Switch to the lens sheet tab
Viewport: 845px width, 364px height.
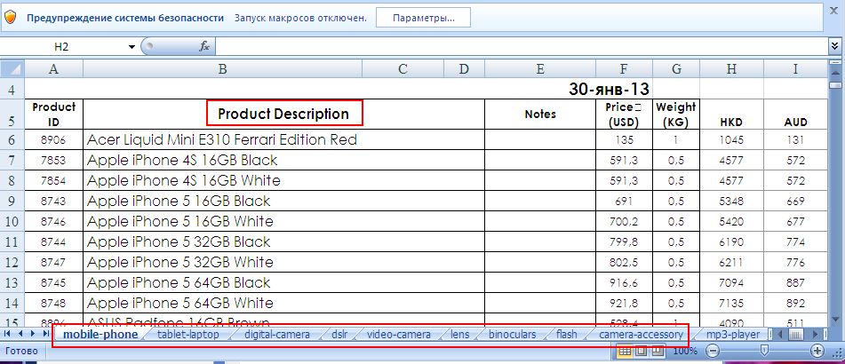[459, 335]
